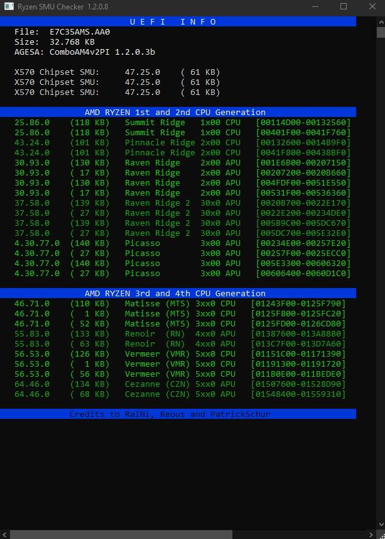Click address [01191300-01191720] in Vermeer row
Image resolution: width=385 pixels, height=539 pixels.
point(298,364)
